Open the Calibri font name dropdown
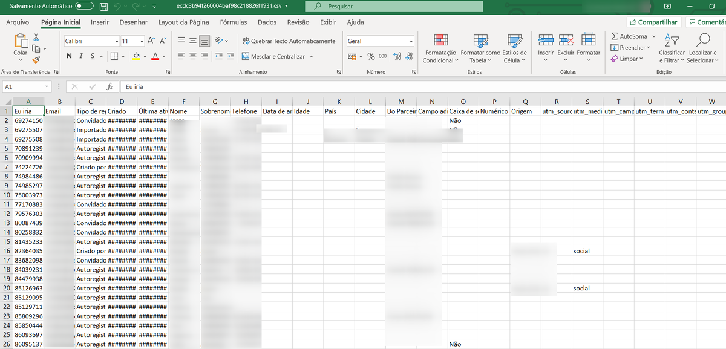 coord(117,41)
